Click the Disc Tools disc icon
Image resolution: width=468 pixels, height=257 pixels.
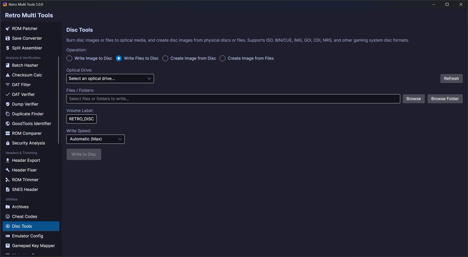click(x=8, y=226)
